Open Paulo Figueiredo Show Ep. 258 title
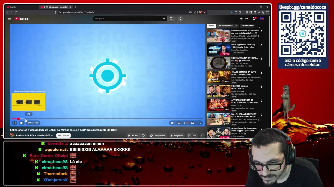Screen dimensions: 334x187 (x=244, y=46)
